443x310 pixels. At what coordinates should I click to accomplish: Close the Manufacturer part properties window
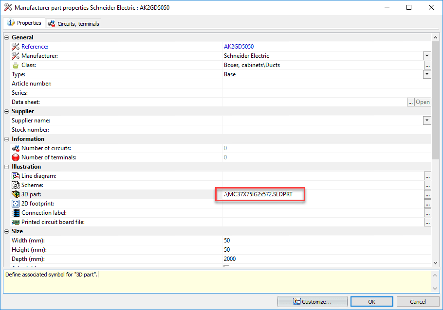click(431, 8)
